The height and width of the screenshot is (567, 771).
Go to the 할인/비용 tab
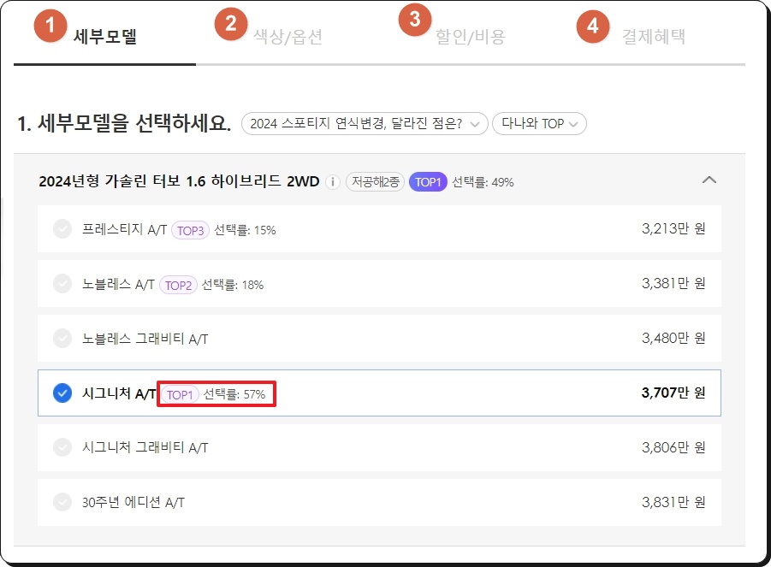pyautogui.click(x=471, y=37)
